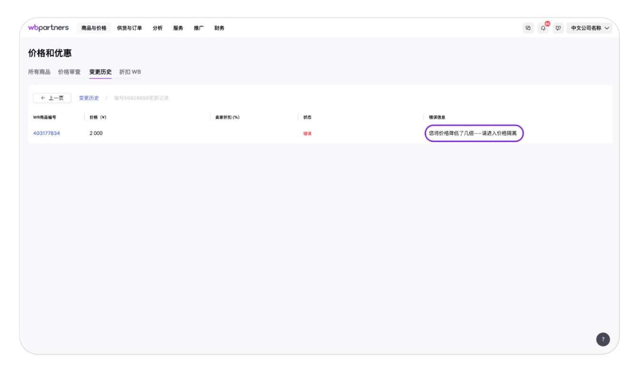This screenshot has height=372, width=639.
Task: Open the 分析 menu
Action: tap(157, 28)
